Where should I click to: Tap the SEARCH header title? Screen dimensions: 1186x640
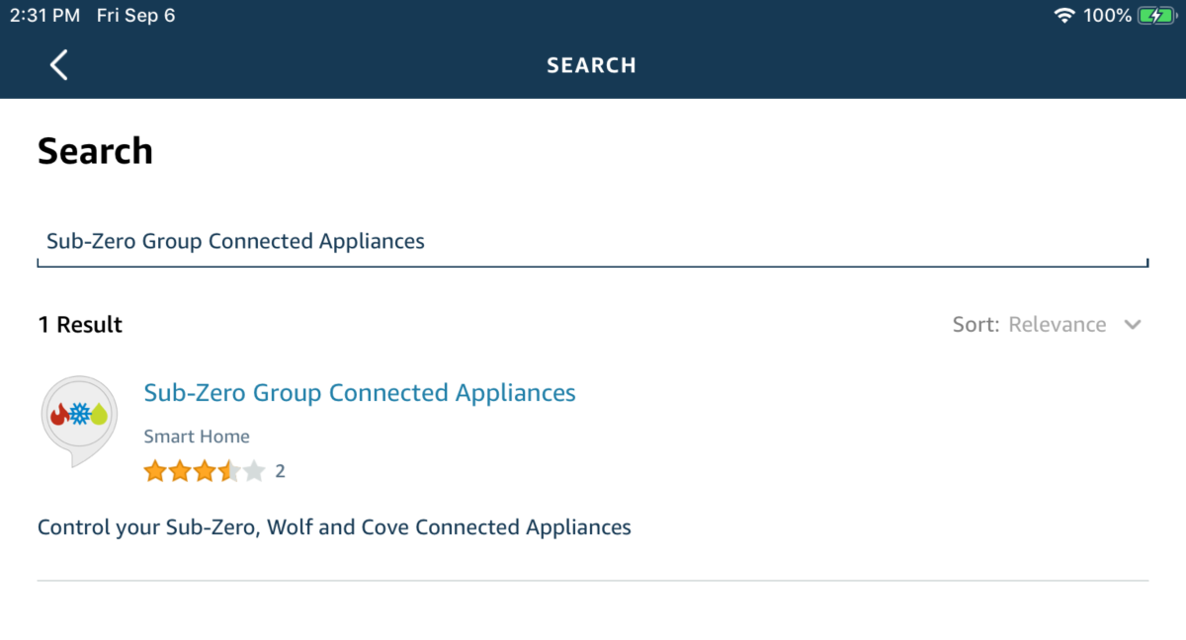(592, 65)
